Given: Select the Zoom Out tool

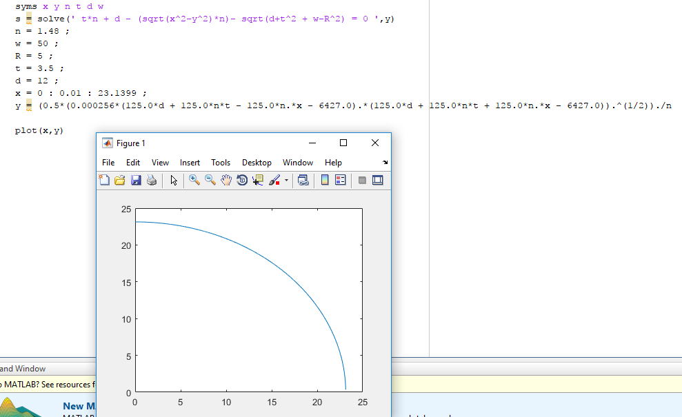Looking at the screenshot, I should (x=210, y=181).
